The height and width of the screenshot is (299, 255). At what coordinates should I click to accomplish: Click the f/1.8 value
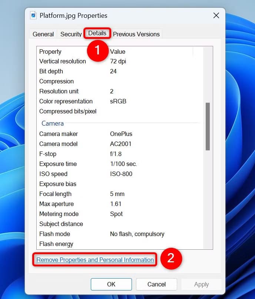pyautogui.click(x=116, y=154)
